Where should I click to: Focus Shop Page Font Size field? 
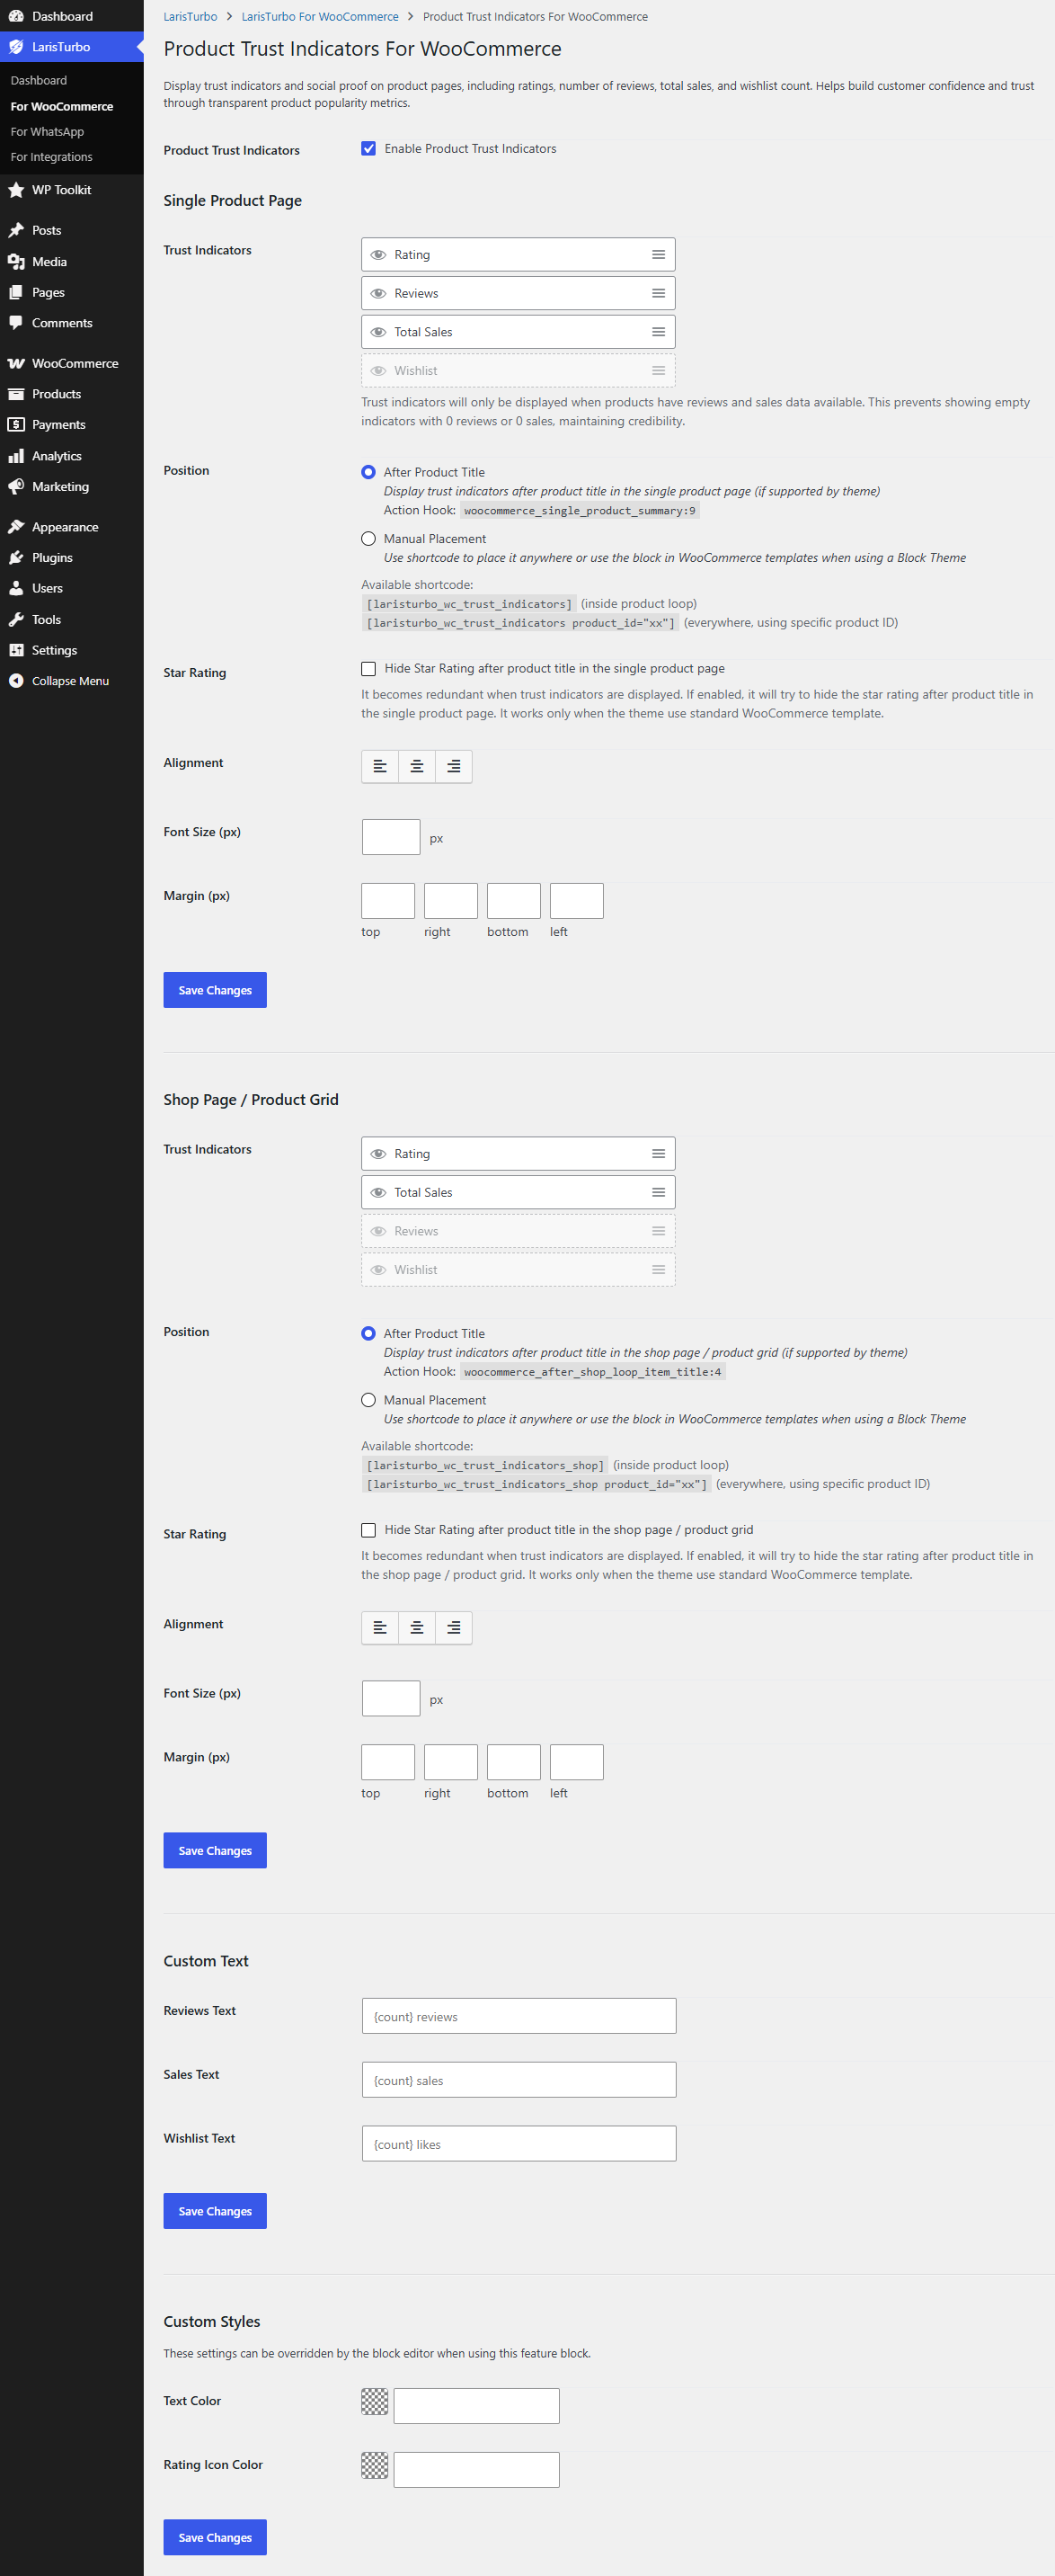tap(391, 1698)
